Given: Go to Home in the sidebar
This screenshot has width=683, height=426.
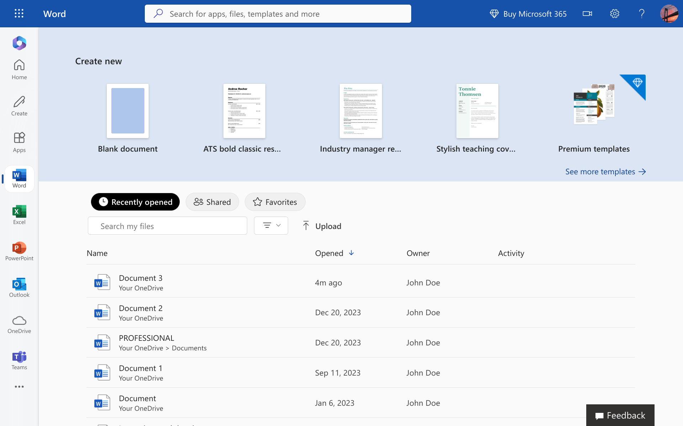Looking at the screenshot, I should 19,70.
